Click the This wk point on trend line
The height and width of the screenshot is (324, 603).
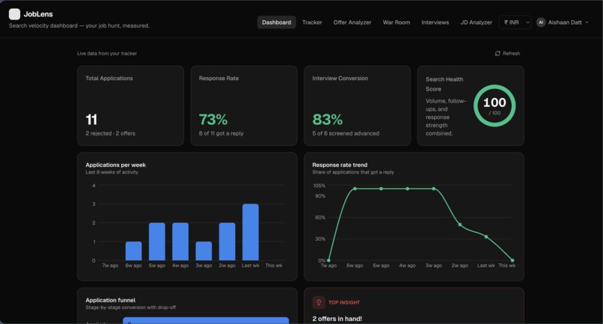[x=512, y=260]
